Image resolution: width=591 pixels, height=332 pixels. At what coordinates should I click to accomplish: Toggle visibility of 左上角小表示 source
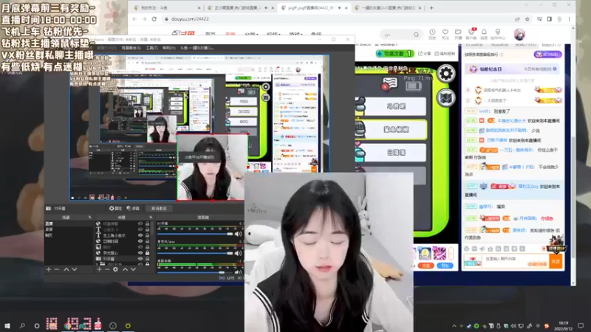pos(140,235)
